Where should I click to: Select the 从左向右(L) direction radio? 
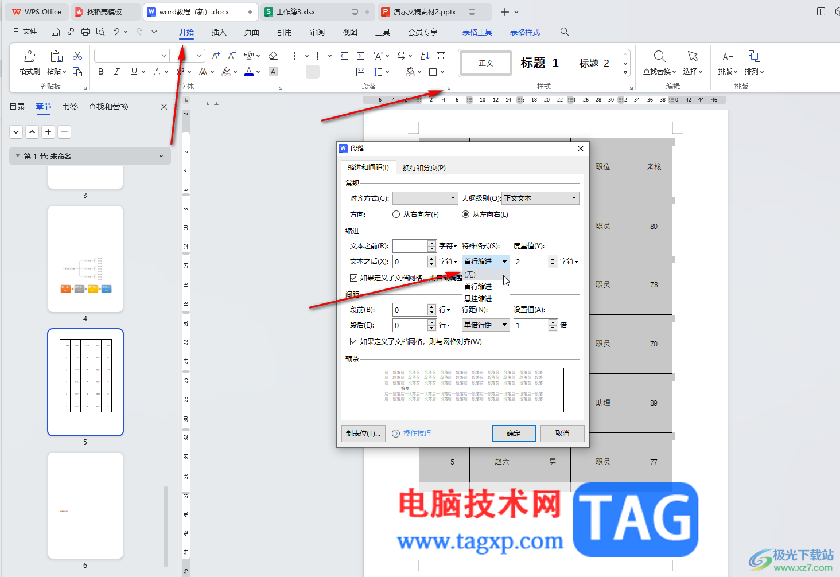tap(465, 215)
